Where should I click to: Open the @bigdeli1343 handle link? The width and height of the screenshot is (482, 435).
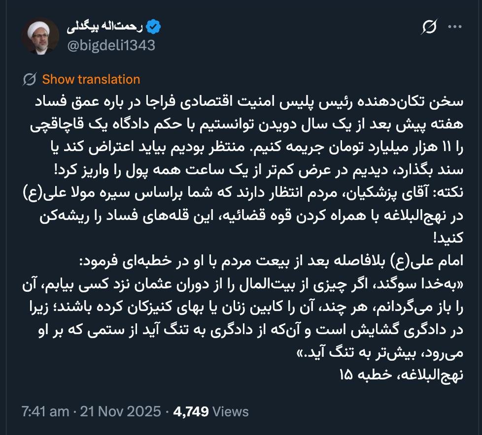coord(110,45)
